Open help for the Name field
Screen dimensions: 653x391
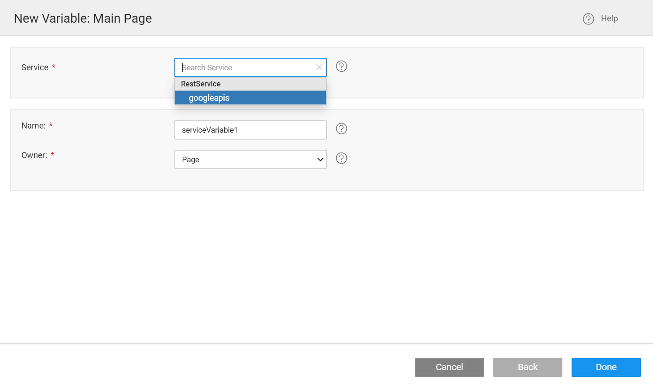coord(341,128)
